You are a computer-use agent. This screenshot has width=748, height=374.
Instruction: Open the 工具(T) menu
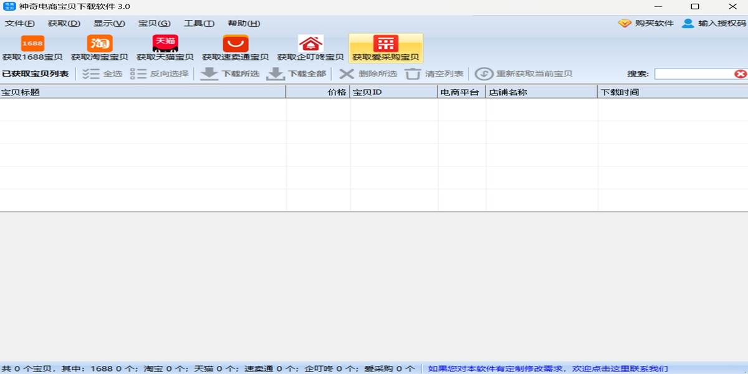[x=198, y=22]
